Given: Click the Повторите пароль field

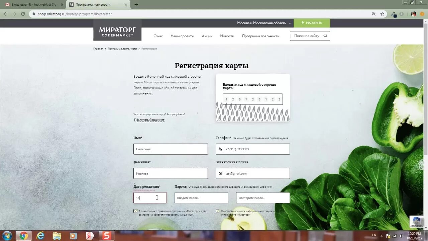Looking at the screenshot, I should click(263, 198).
